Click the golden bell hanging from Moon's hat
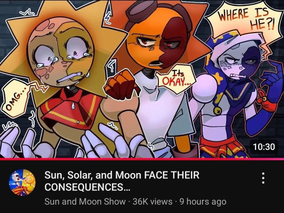This screenshot has width=284, height=213. click(x=219, y=110)
